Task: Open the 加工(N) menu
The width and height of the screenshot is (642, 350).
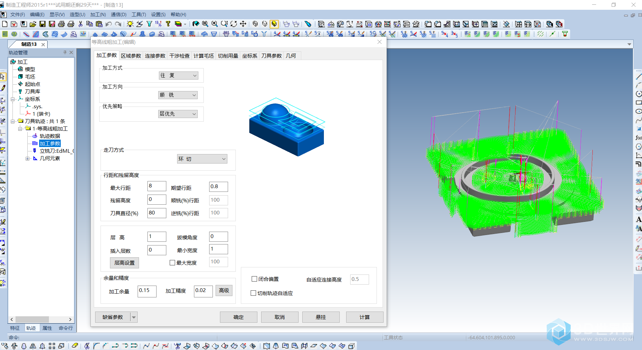Action: [x=98, y=14]
